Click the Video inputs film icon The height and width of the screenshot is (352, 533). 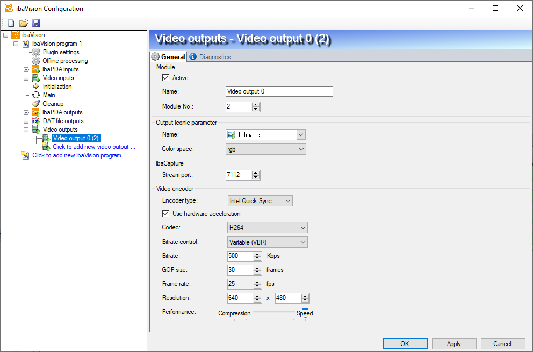click(36, 78)
